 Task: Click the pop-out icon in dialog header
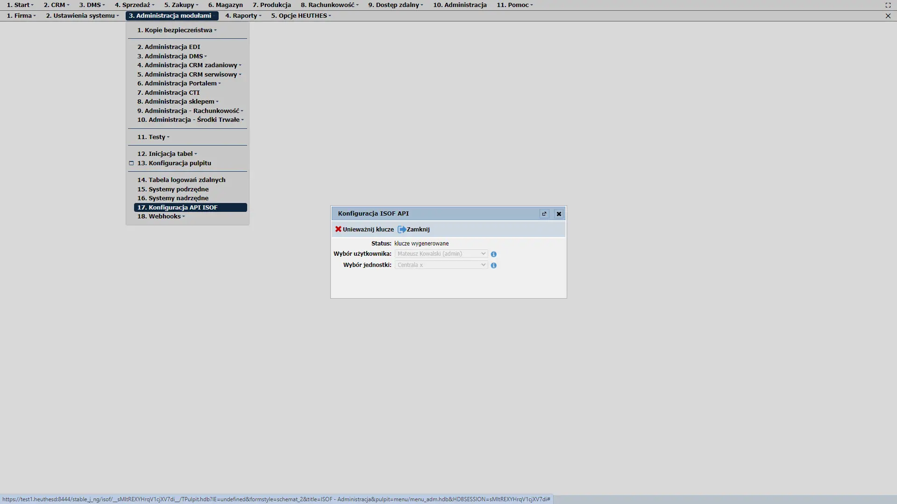click(544, 214)
